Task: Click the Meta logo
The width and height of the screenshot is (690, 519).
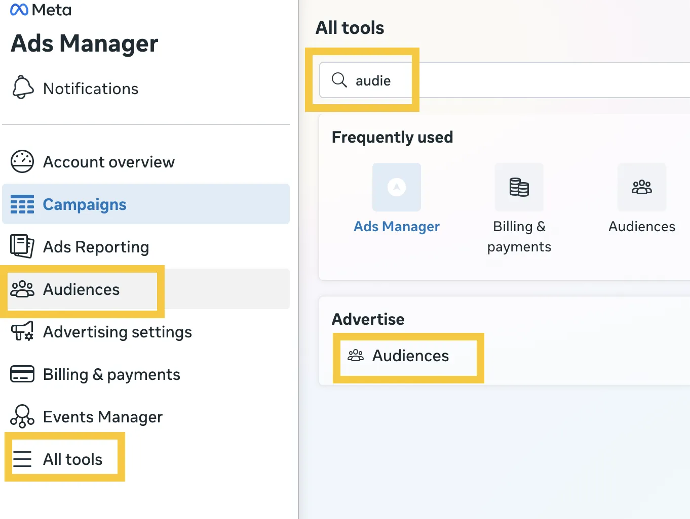Action: pos(41,10)
